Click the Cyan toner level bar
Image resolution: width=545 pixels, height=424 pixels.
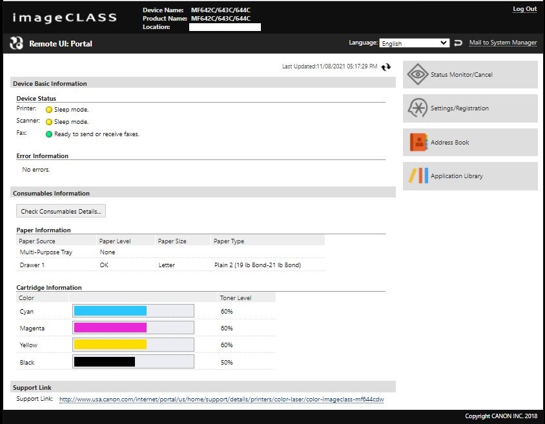pos(133,311)
